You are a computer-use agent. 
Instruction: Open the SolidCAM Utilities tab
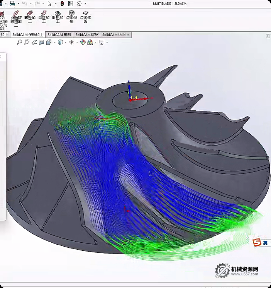tap(116, 35)
